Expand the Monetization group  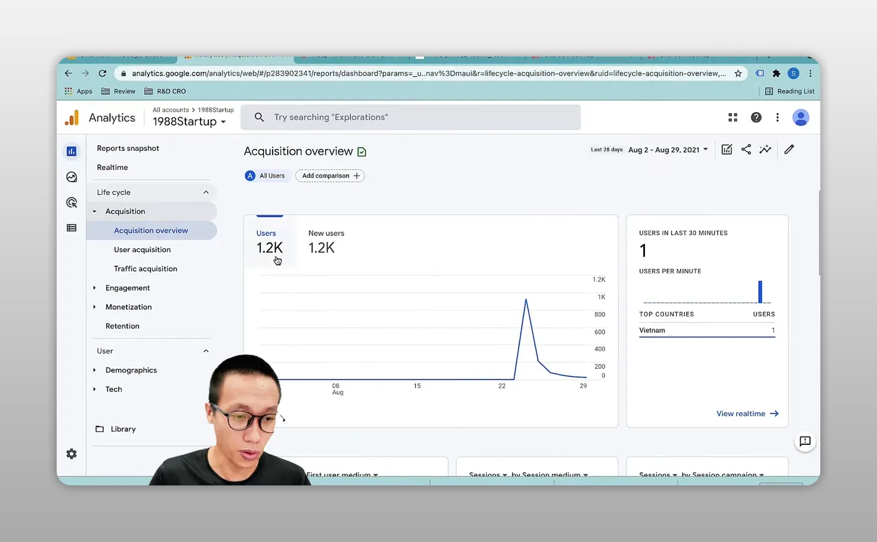click(94, 307)
